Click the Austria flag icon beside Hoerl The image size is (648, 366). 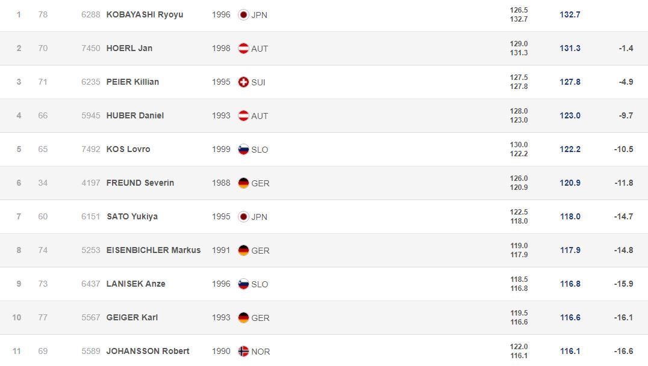click(243, 49)
